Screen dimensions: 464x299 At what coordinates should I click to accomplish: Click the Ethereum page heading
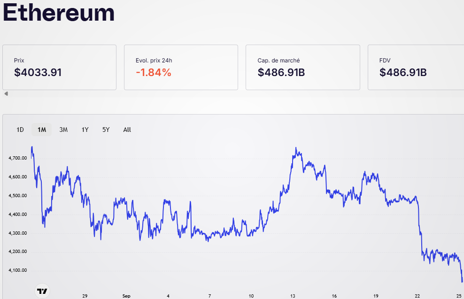pyautogui.click(x=59, y=13)
